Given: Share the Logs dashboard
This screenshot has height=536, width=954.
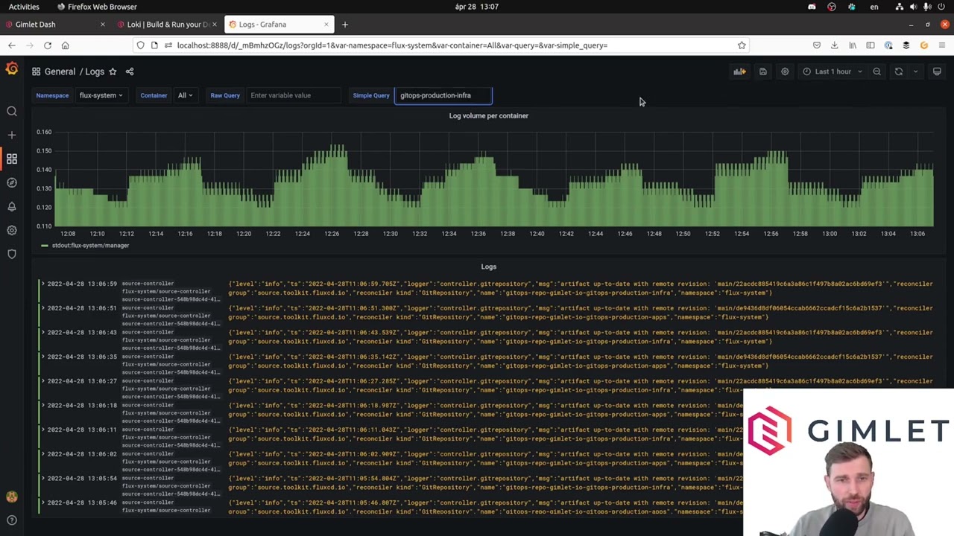Looking at the screenshot, I should [130, 71].
